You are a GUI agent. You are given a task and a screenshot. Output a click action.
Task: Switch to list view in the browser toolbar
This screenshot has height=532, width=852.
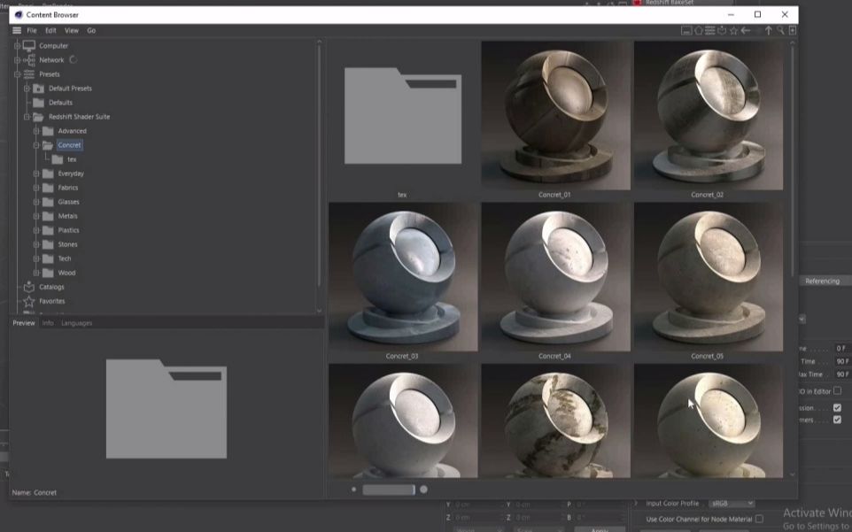tap(709, 31)
